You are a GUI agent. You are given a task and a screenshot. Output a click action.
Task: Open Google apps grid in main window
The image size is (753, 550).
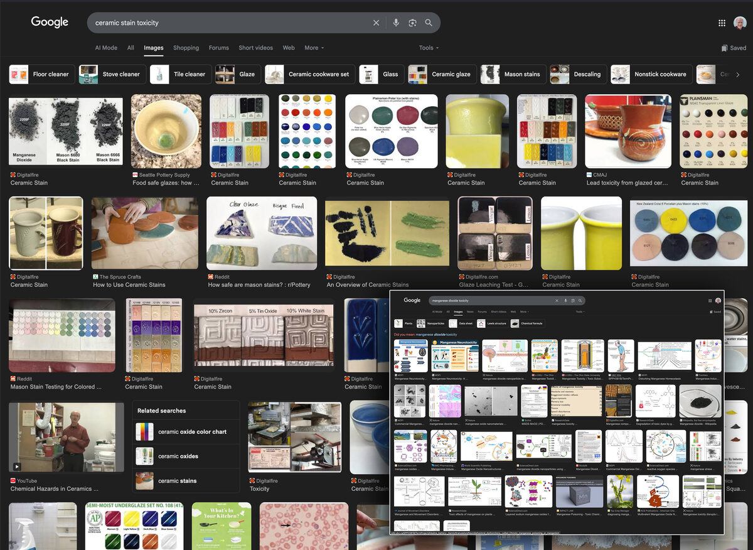point(722,23)
